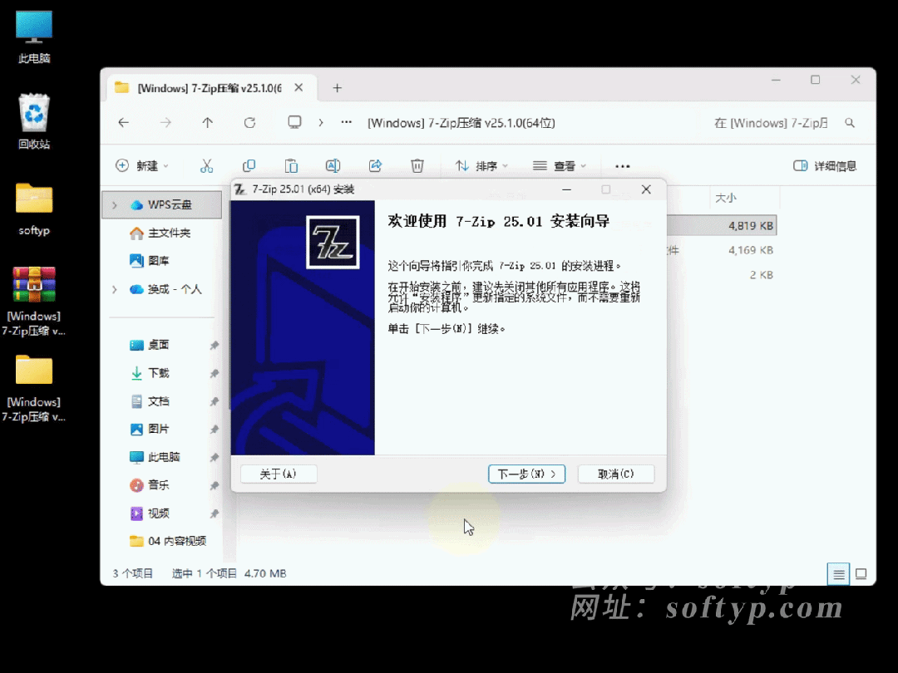Open 视频 (Videos) in the navigation pane
The width and height of the screenshot is (898, 673).
150,513
